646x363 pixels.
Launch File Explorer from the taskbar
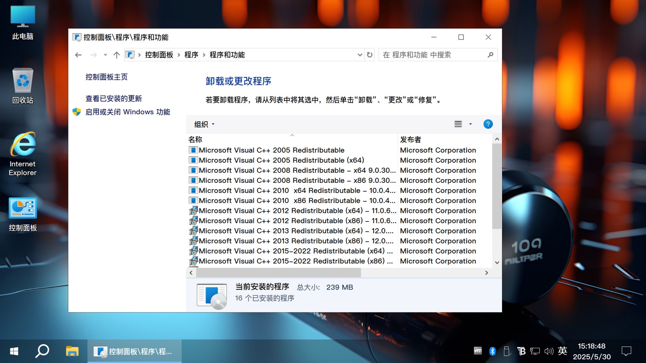click(72, 351)
